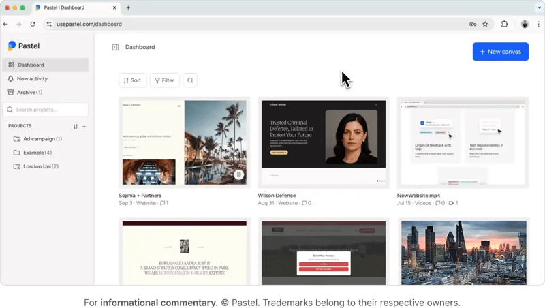Click the NewWebsite.mp4 title
The image size is (545, 308).
418,196
